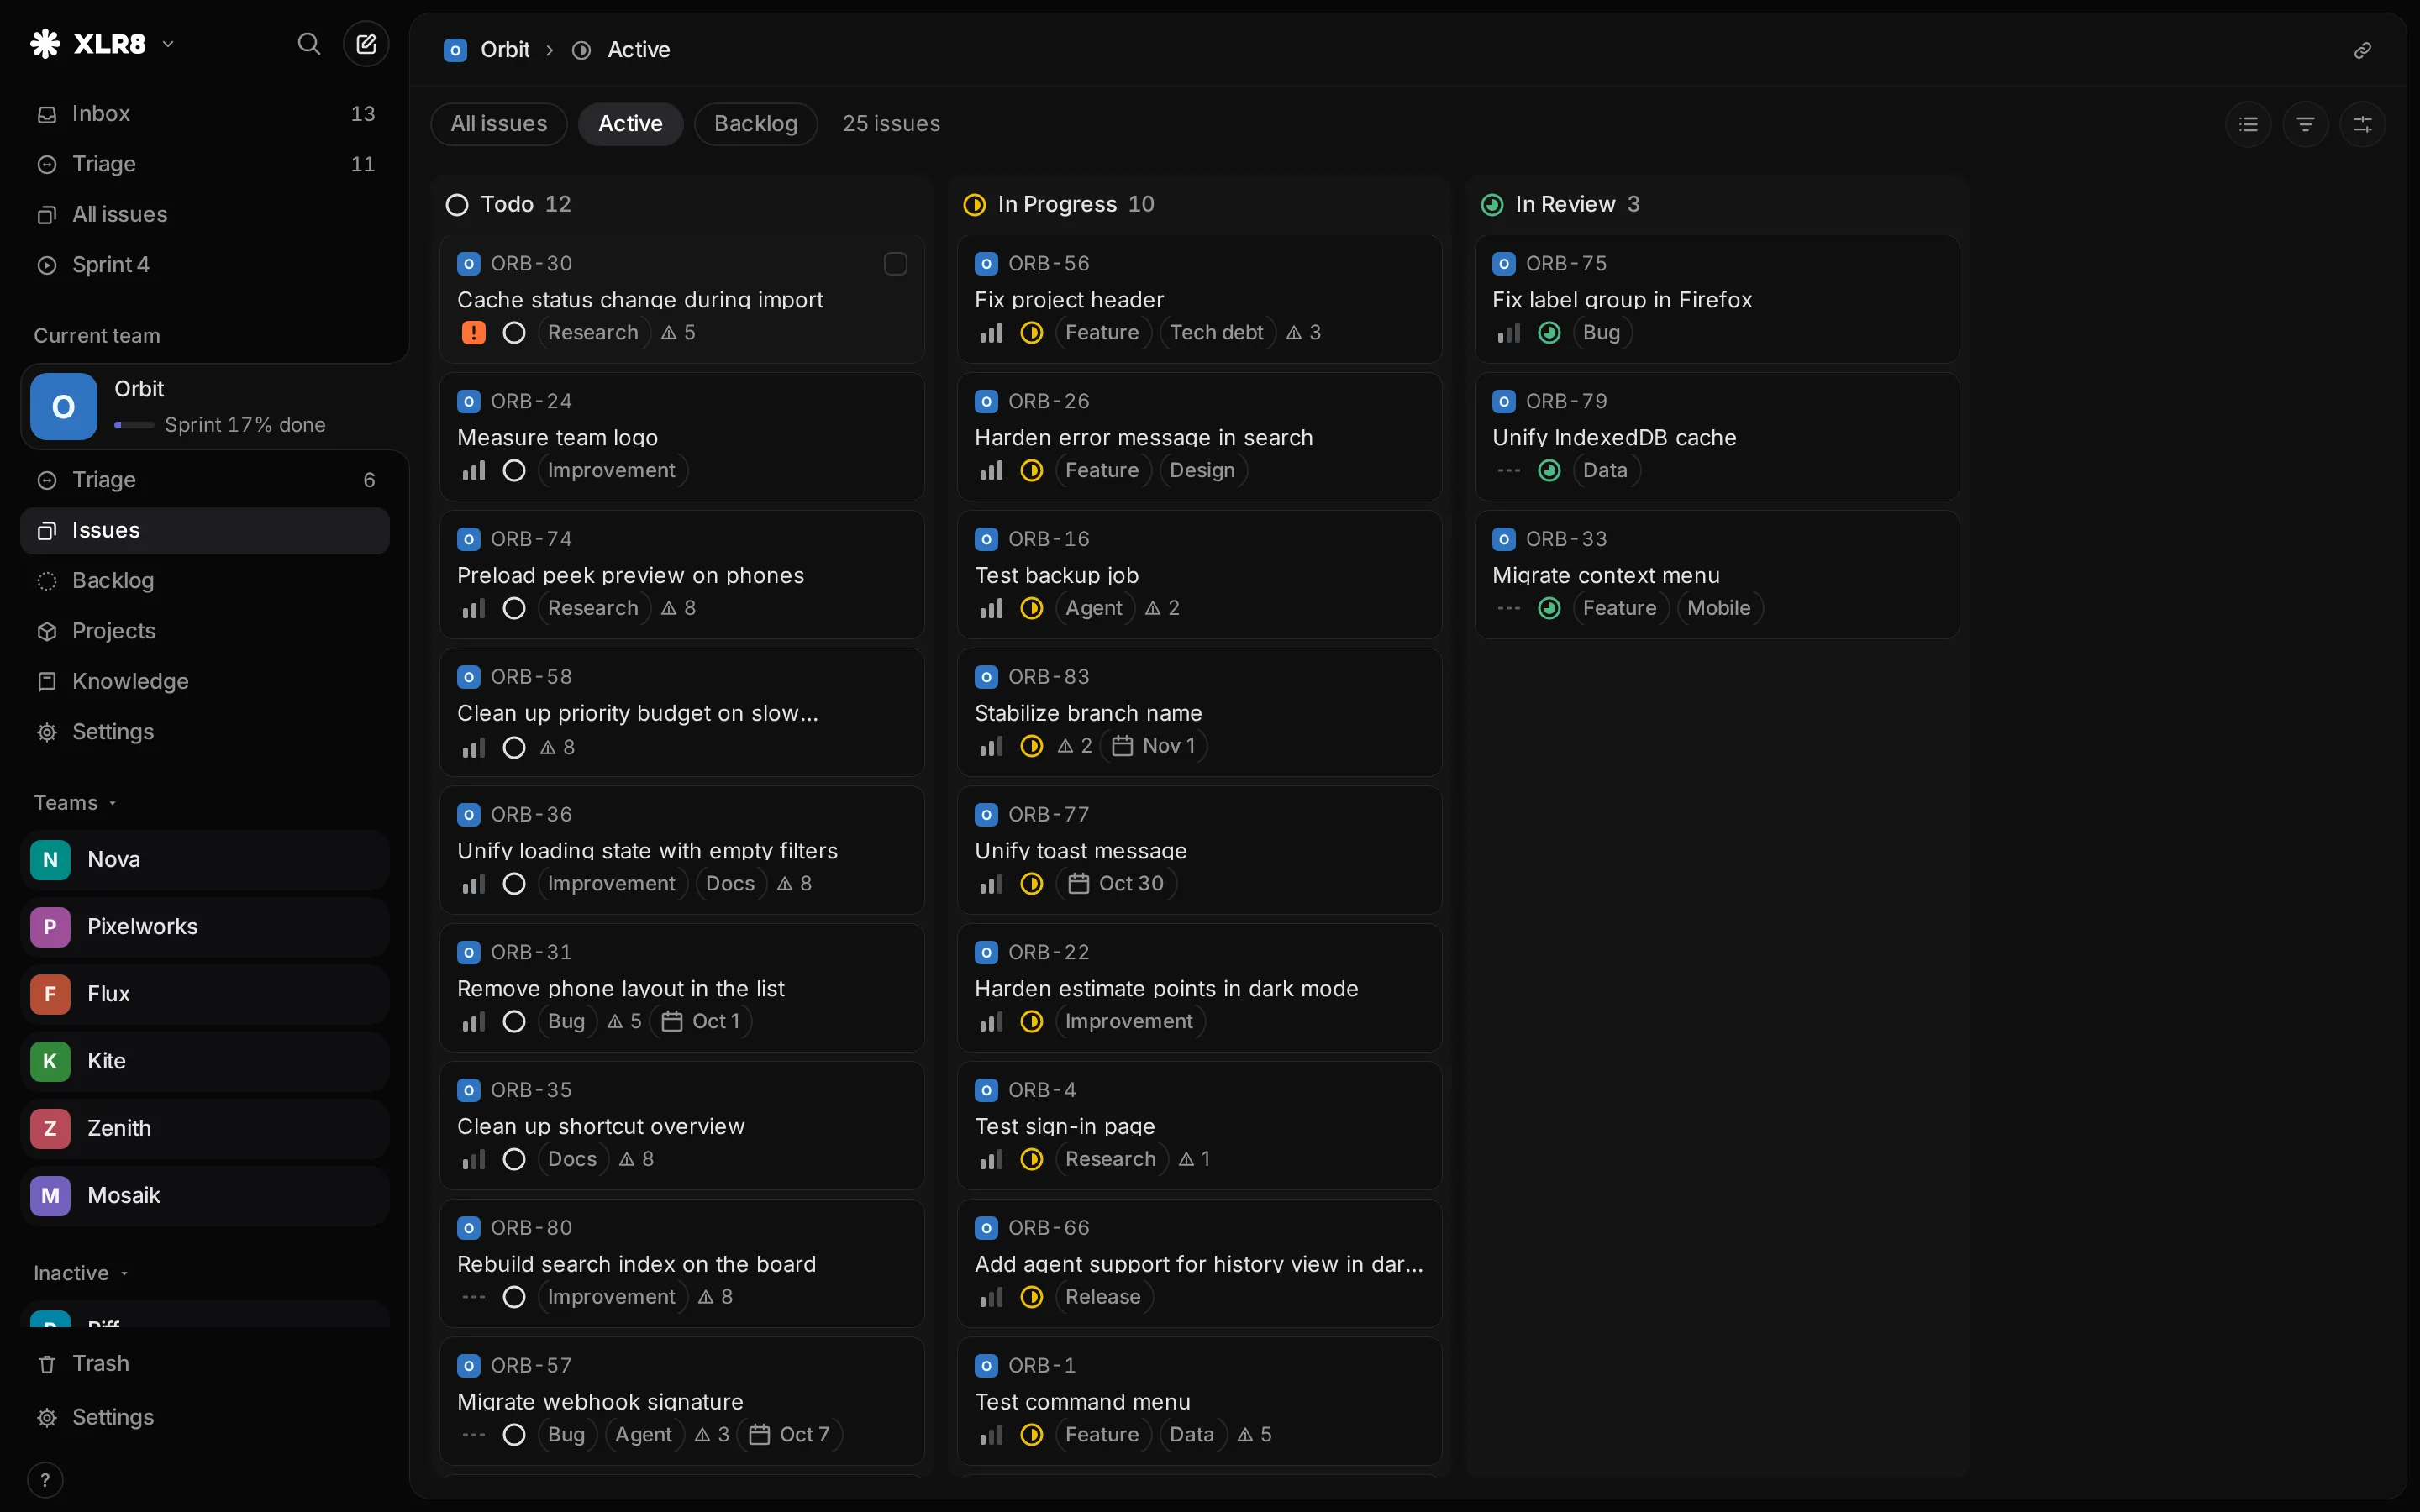Viewport: 2420px width, 1512px height.
Task: Toggle Todo status circle on ORB-35
Action: click(514, 1159)
